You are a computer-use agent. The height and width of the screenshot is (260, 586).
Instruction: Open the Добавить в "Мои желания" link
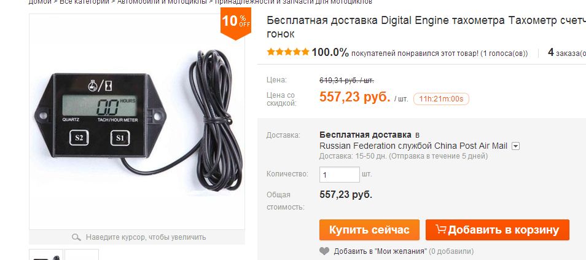coord(380,251)
